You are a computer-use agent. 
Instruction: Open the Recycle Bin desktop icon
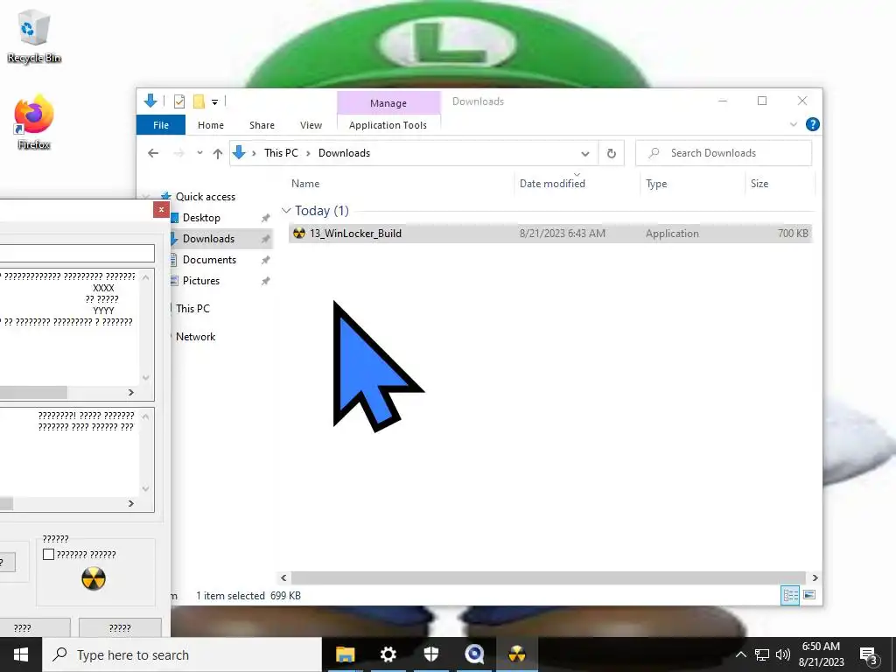click(34, 35)
